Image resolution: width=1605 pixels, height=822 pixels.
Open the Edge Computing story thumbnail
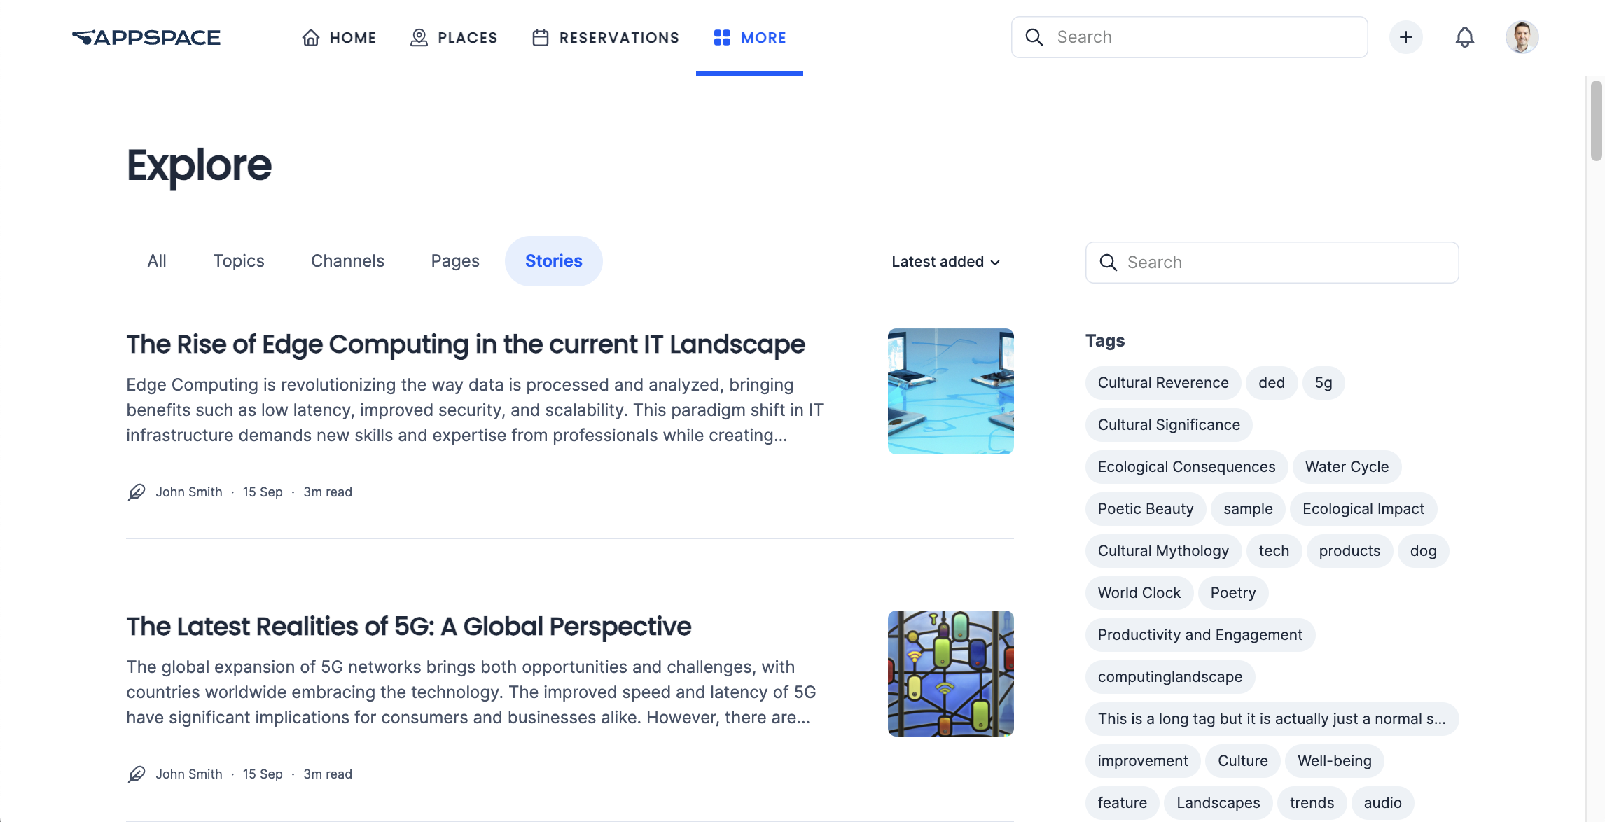(x=951, y=391)
